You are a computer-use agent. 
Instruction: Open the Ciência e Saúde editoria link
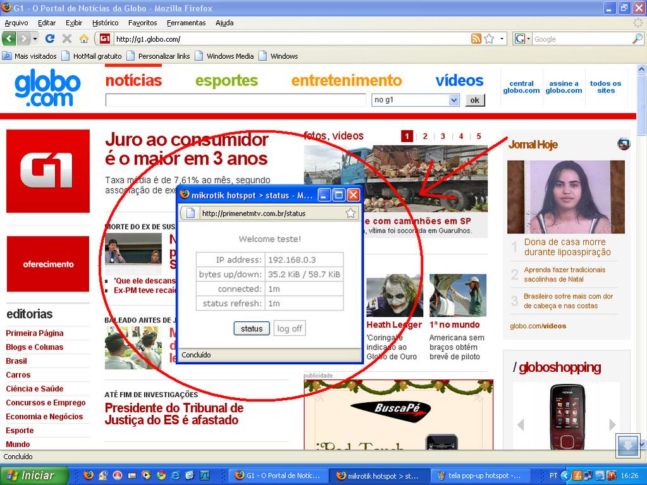(35, 388)
